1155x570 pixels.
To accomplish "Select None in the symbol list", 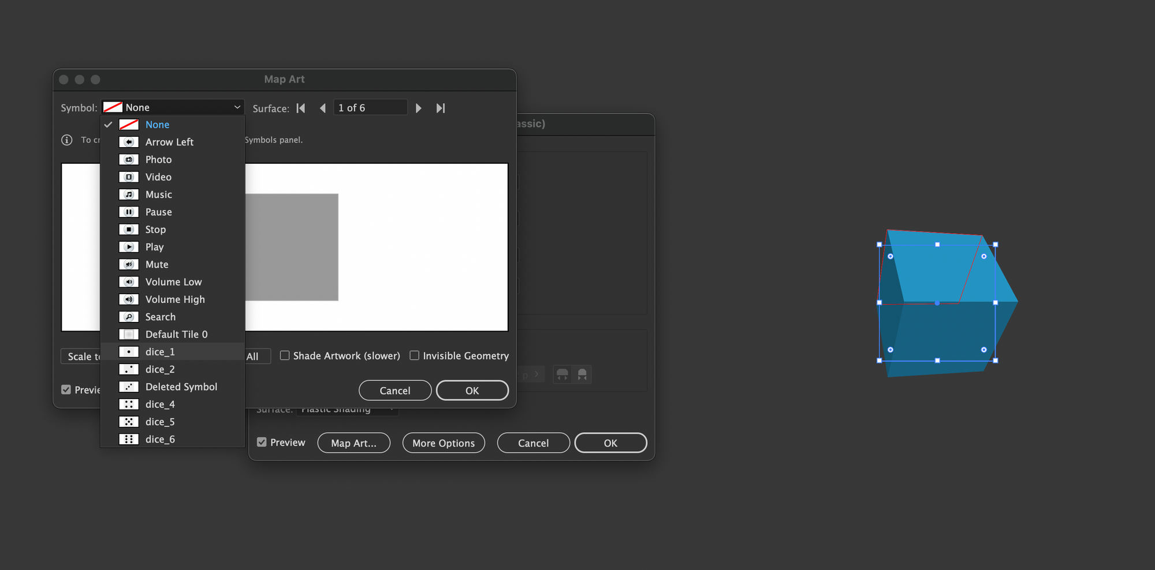I will 173,125.
